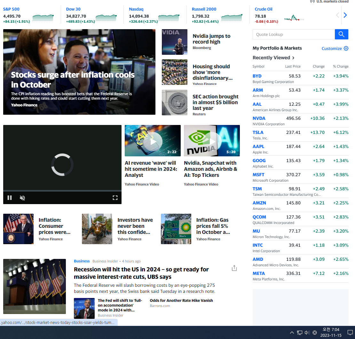
Task: Open the Odds for Another Rate Hike Vanish link
Action: [181, 301]
